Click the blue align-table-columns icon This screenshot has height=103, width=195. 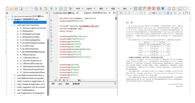[163, 8]
